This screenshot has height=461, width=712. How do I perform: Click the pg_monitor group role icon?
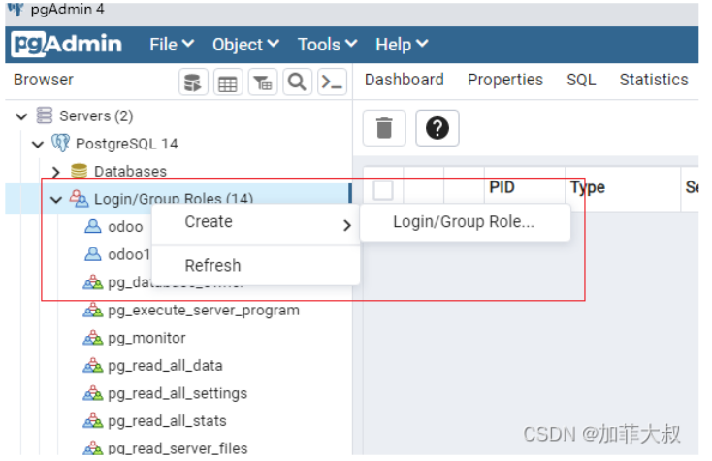(x=93, y=338)
